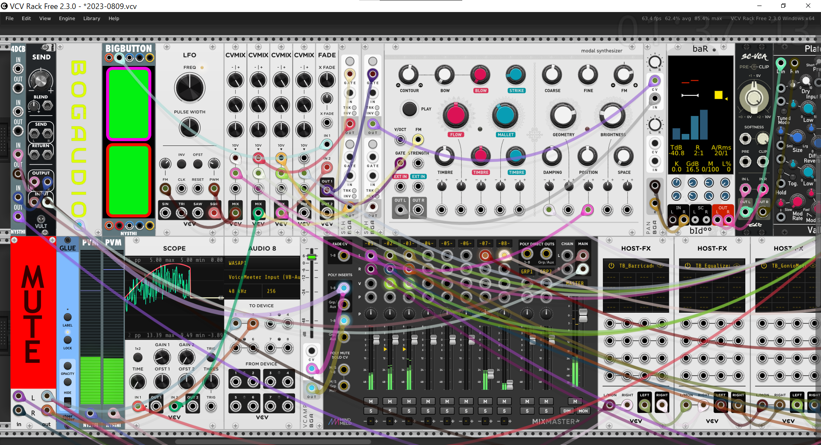Click the LFO FREQ knob
Image resolution: width=821 pixels, height=445 pixels.
[x=189, y=88]
